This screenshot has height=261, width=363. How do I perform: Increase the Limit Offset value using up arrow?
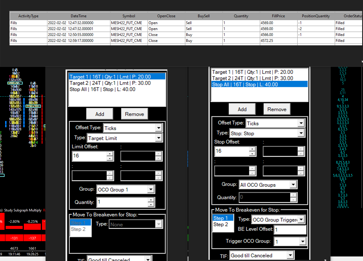point(110,154)
